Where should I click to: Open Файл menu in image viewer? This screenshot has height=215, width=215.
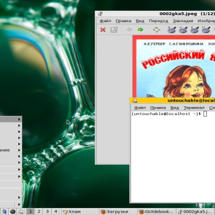click(105, 21)
